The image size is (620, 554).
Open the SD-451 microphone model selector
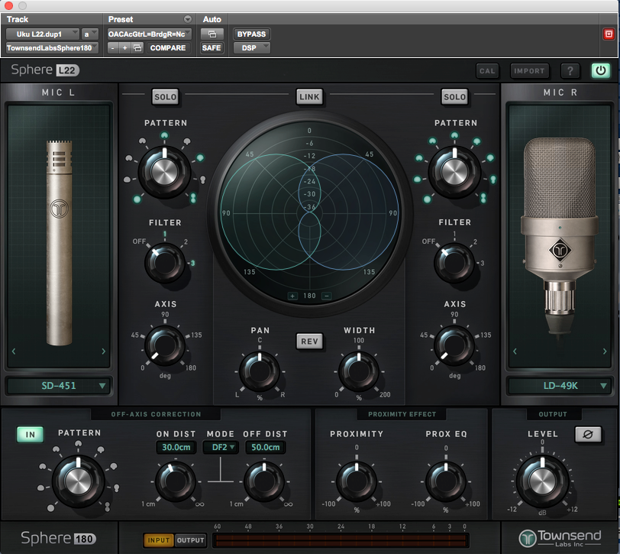pos(59,386)
